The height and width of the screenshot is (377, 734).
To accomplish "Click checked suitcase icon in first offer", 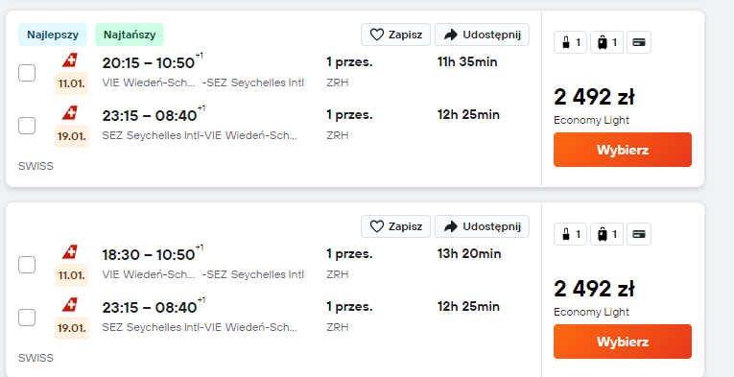I will 603,42.
